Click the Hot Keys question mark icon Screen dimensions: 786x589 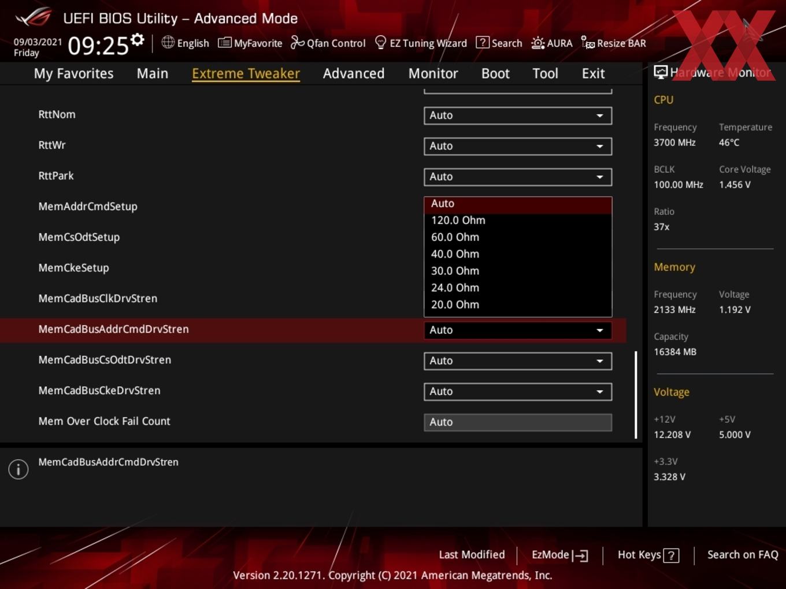[x=671, y=556]
